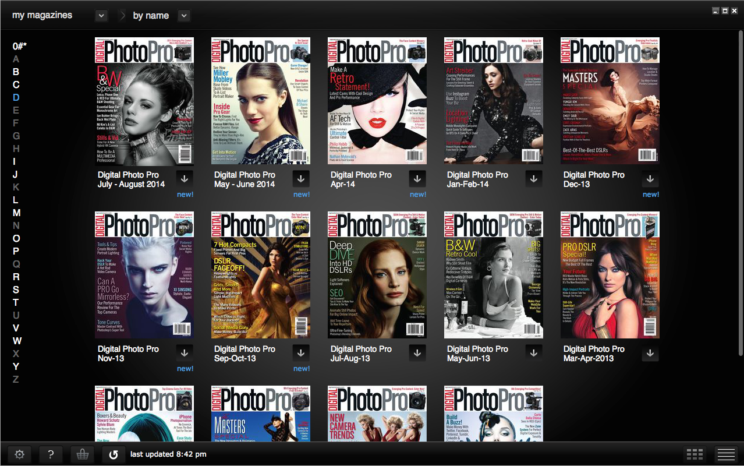Jump to letter R in index
This screenshot has width=744, height=466.
16,277
